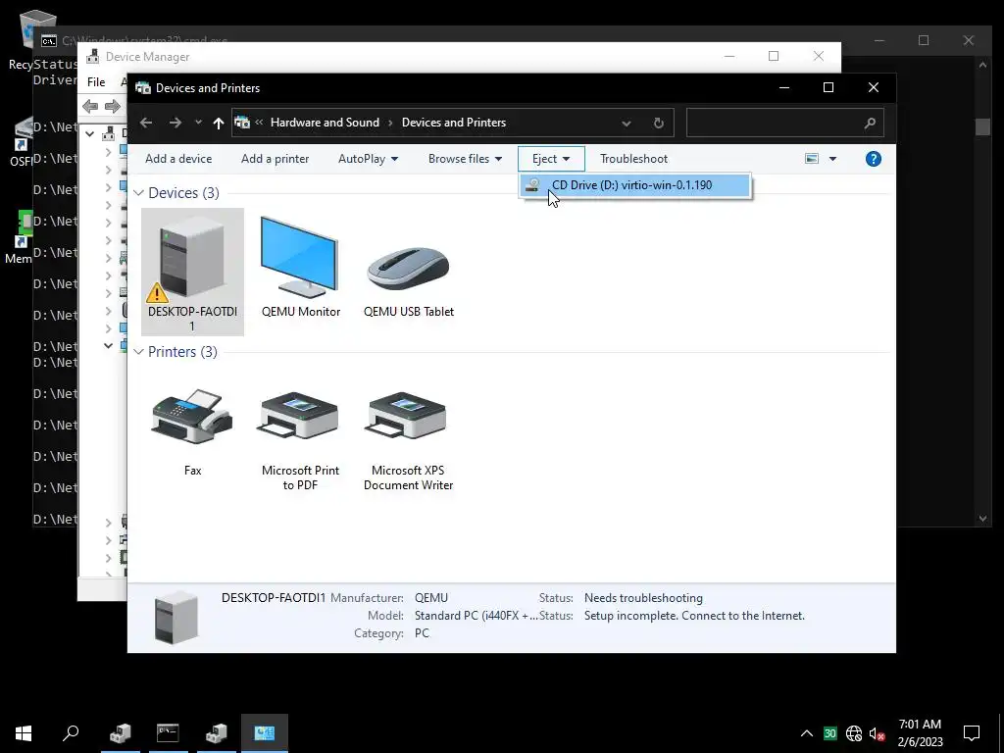Click the search magnifier icon in search box
1004x753 pixels.
(x=870, y=123)
